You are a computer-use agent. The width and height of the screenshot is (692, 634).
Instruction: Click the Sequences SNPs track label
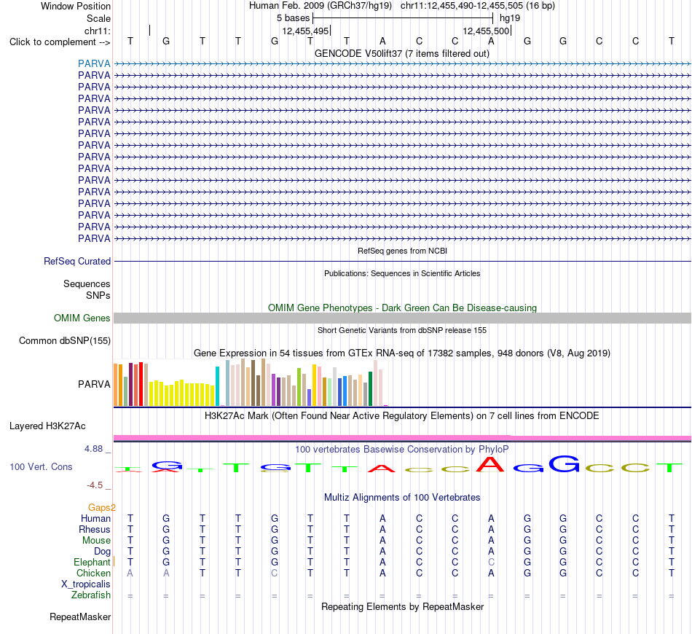tap(87, 289)
